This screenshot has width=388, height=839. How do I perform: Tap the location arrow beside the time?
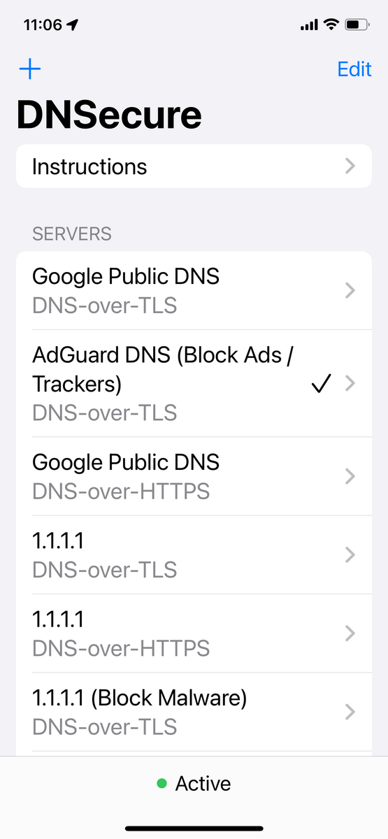[x=73, y=25]
